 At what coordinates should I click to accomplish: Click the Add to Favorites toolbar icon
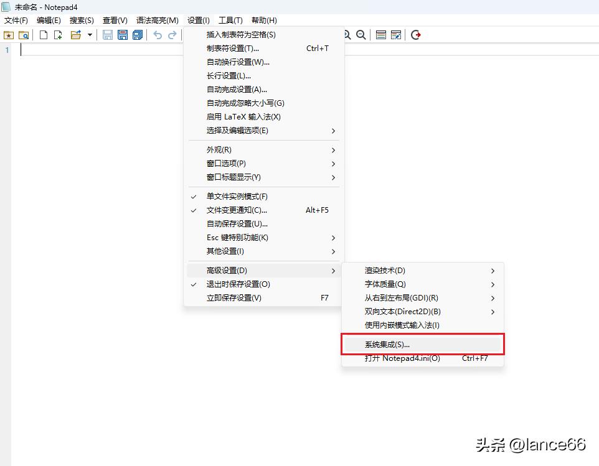(9, 35)
